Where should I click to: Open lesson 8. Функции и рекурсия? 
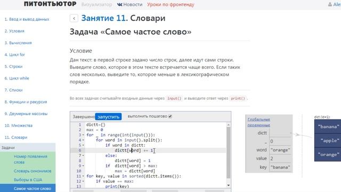click(26, 102)
